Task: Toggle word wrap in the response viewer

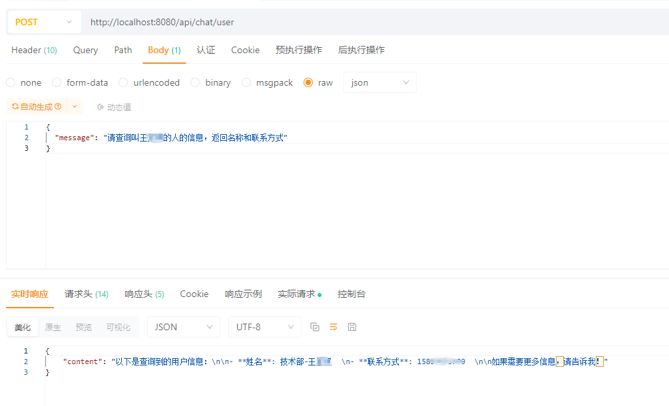Action: click(x=333, y=327)
